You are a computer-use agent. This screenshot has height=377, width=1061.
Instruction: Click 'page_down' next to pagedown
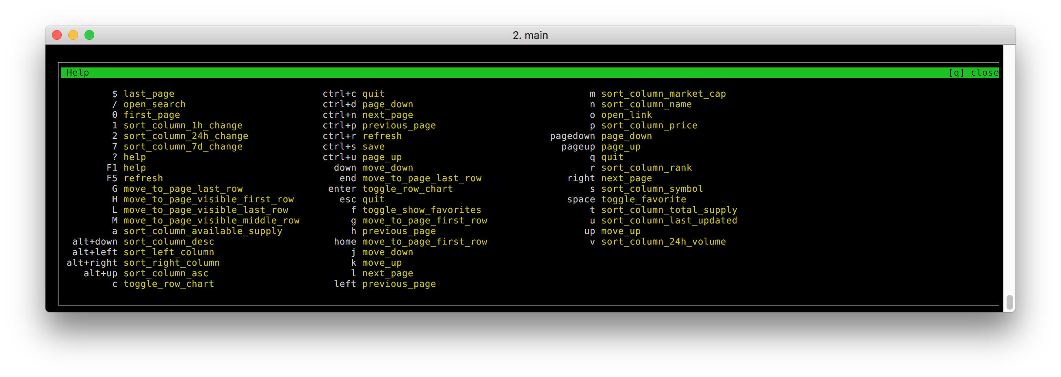(x=626, y=136)
